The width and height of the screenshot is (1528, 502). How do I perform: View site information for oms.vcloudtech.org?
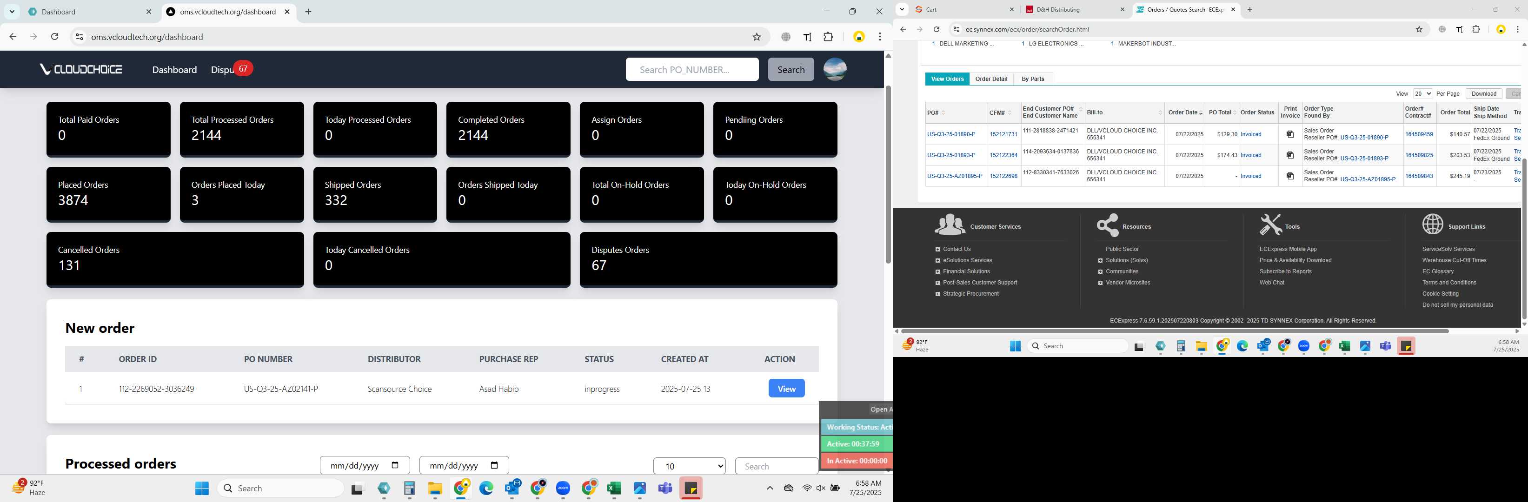click(79, 37)
